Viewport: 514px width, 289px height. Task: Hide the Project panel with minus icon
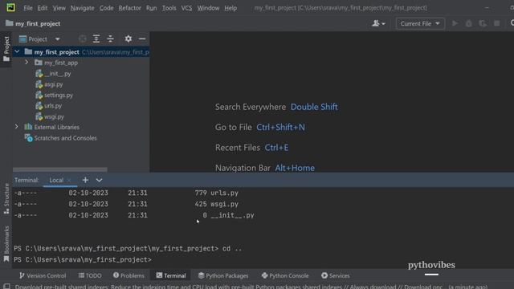(142, 39)
